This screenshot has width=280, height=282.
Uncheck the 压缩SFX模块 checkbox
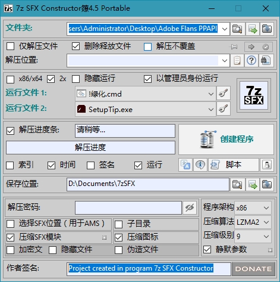[10, 237]
